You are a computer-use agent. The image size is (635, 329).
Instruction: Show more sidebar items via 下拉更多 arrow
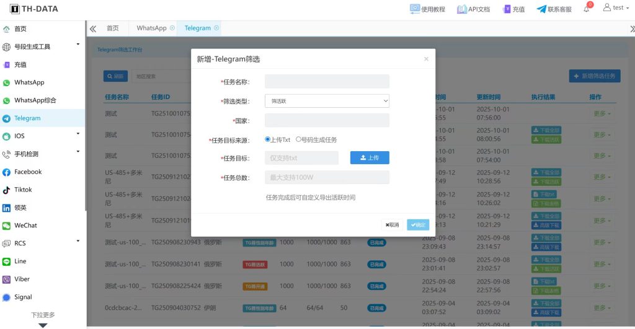point(43,325)
